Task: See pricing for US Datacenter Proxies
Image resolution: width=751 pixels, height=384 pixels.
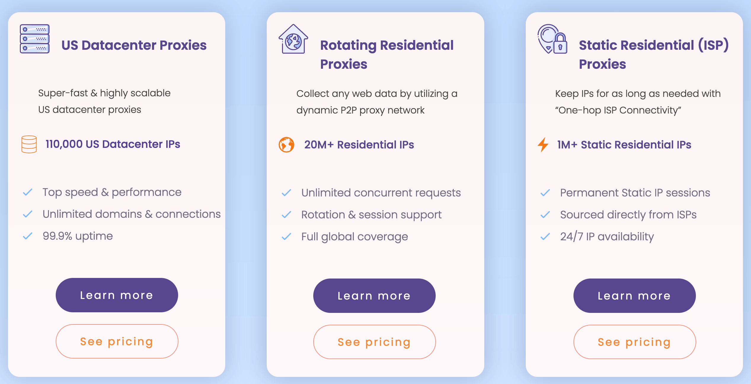Action: coord(117,341)
